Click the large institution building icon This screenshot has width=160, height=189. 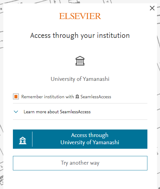click(x=80, y=61)
